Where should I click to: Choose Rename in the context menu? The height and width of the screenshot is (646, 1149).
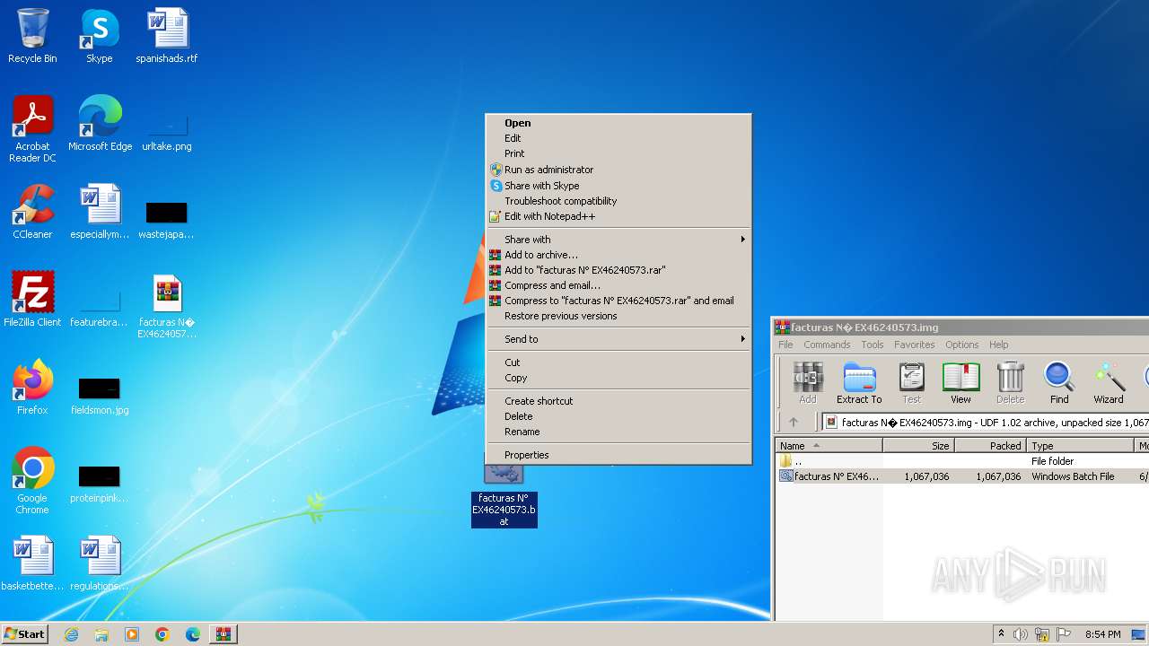(x=618, y=432)
